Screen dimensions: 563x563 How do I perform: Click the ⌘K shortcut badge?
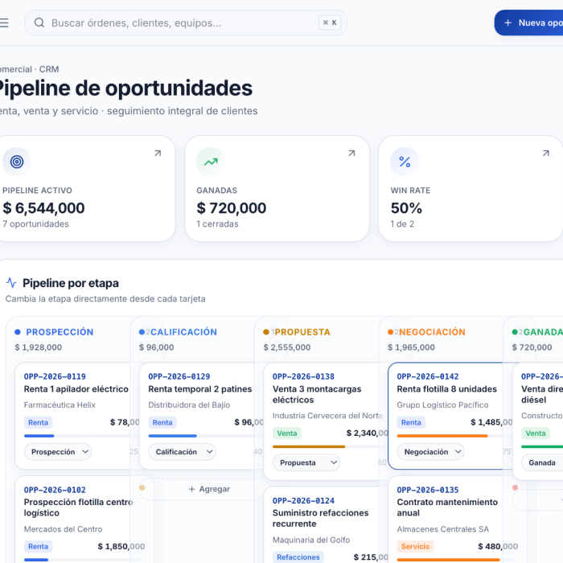point(330,23)
